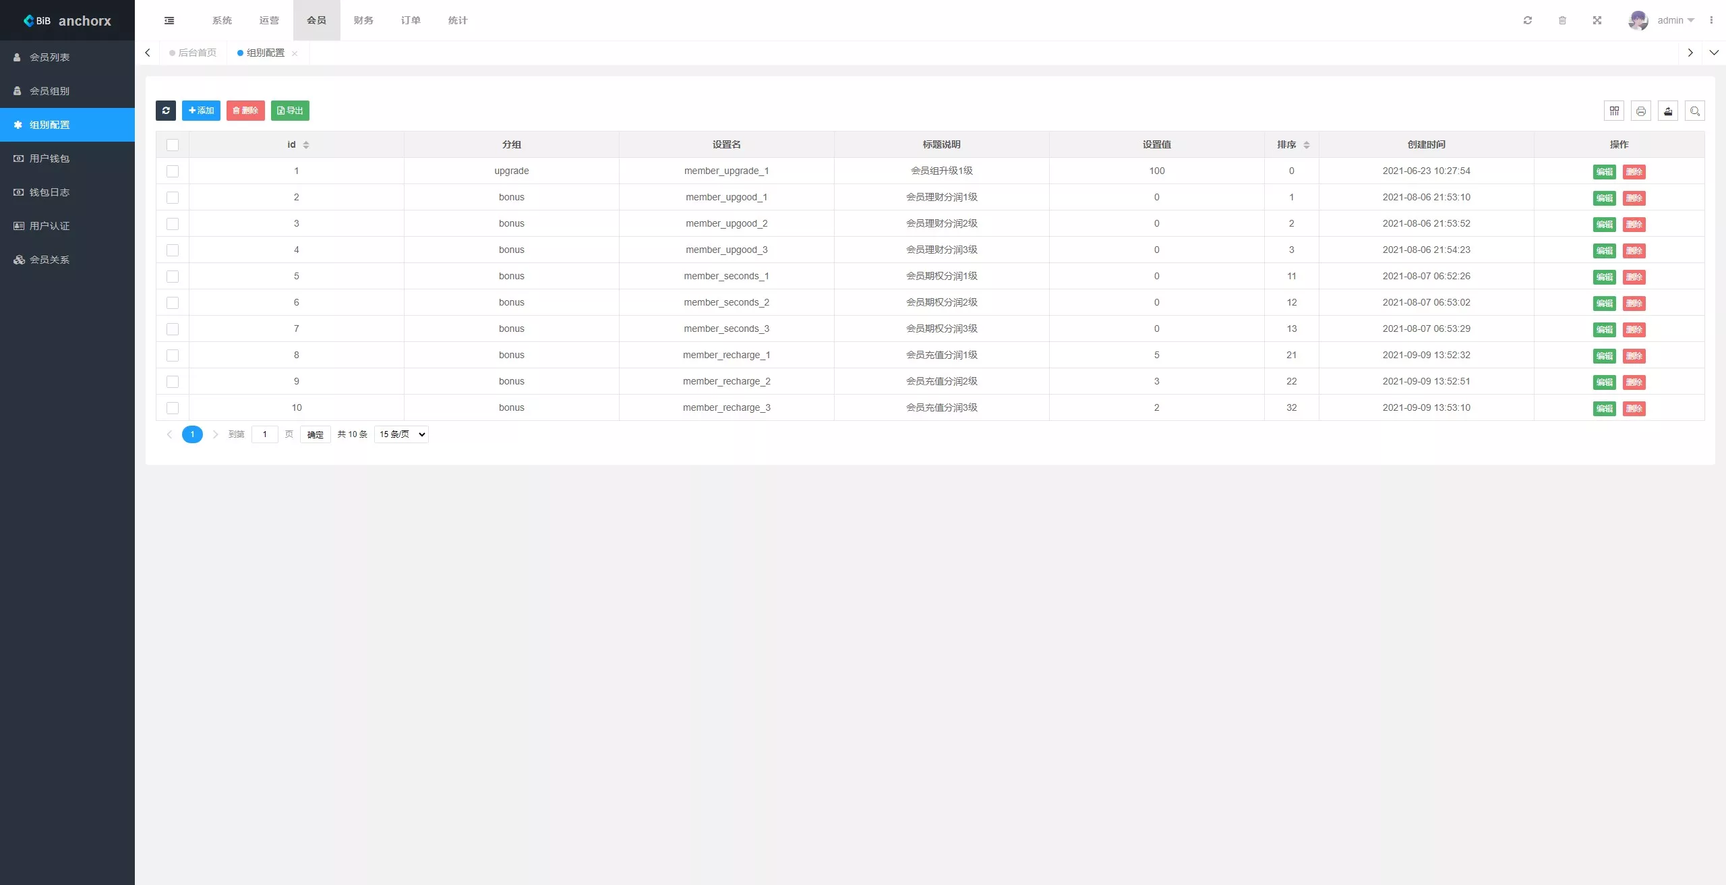The height and width of the screenshot is (885, 1726).
Task: Open the 后台首页 tab
Action: coord(197,53)
